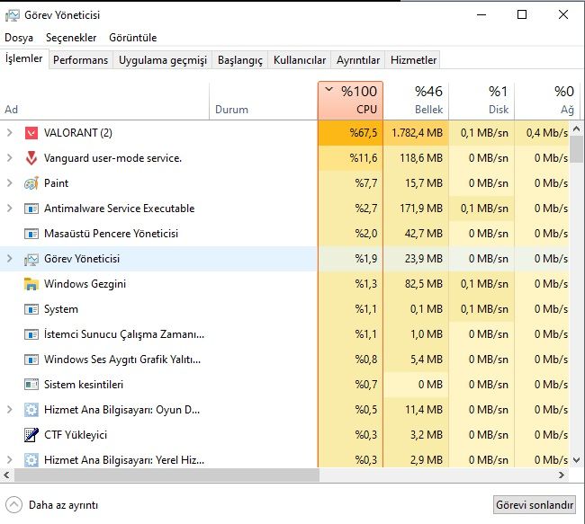The height and width of the screenshot is (524, 585).
Task: Click the gear icon for Hizmet Ana Bilgisayarı: Oyun
Action: tap(31, 410)
